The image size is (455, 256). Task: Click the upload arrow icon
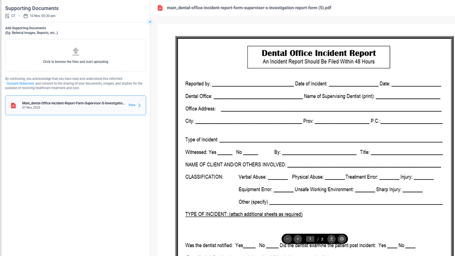pyautogui.click(x=75, y=51)
